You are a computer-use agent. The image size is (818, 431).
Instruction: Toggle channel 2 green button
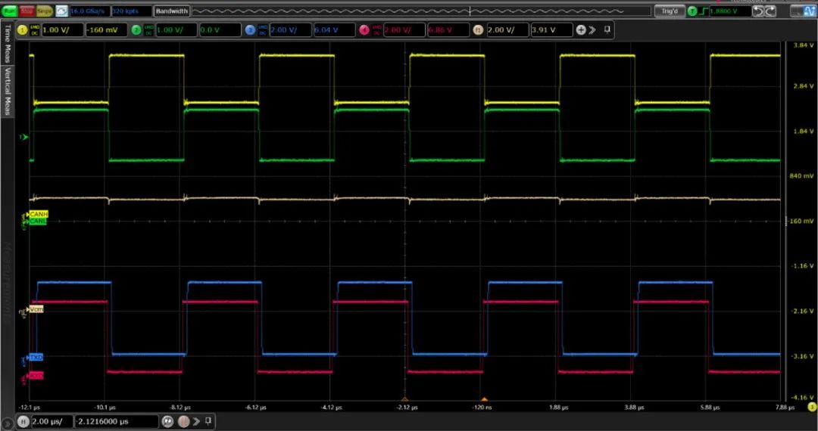[136, 30]
